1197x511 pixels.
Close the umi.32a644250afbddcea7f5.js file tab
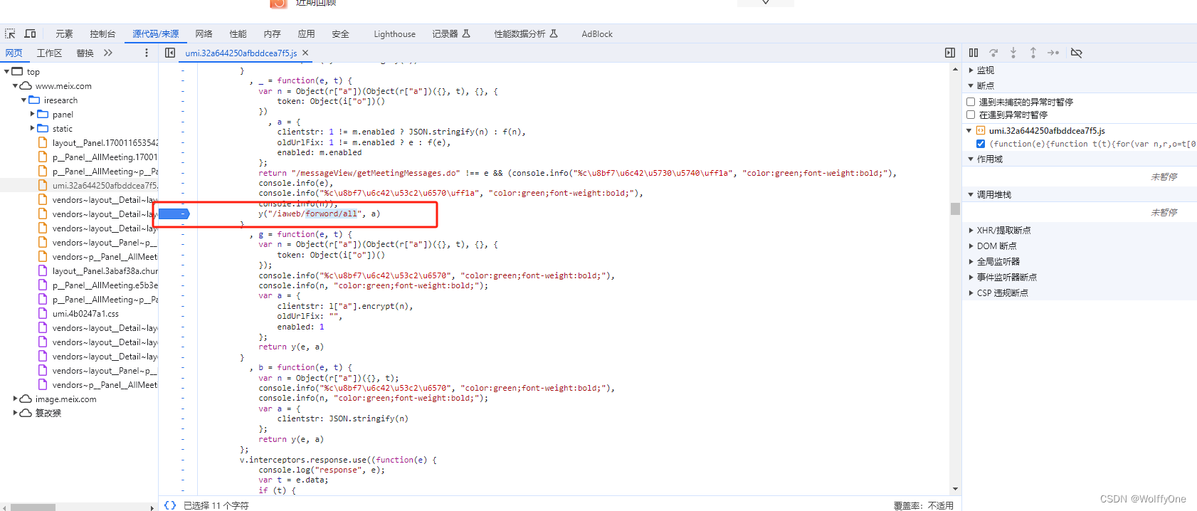coord(305,53)
